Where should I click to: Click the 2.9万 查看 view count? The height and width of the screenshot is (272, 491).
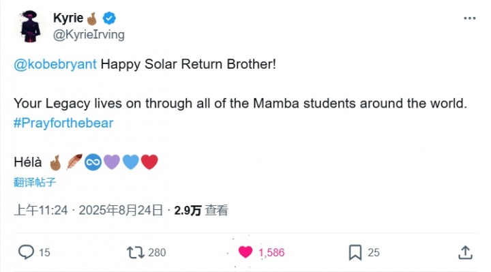click(x=201, y=211)
